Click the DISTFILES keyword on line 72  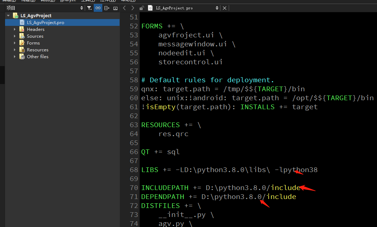(160, 206)
